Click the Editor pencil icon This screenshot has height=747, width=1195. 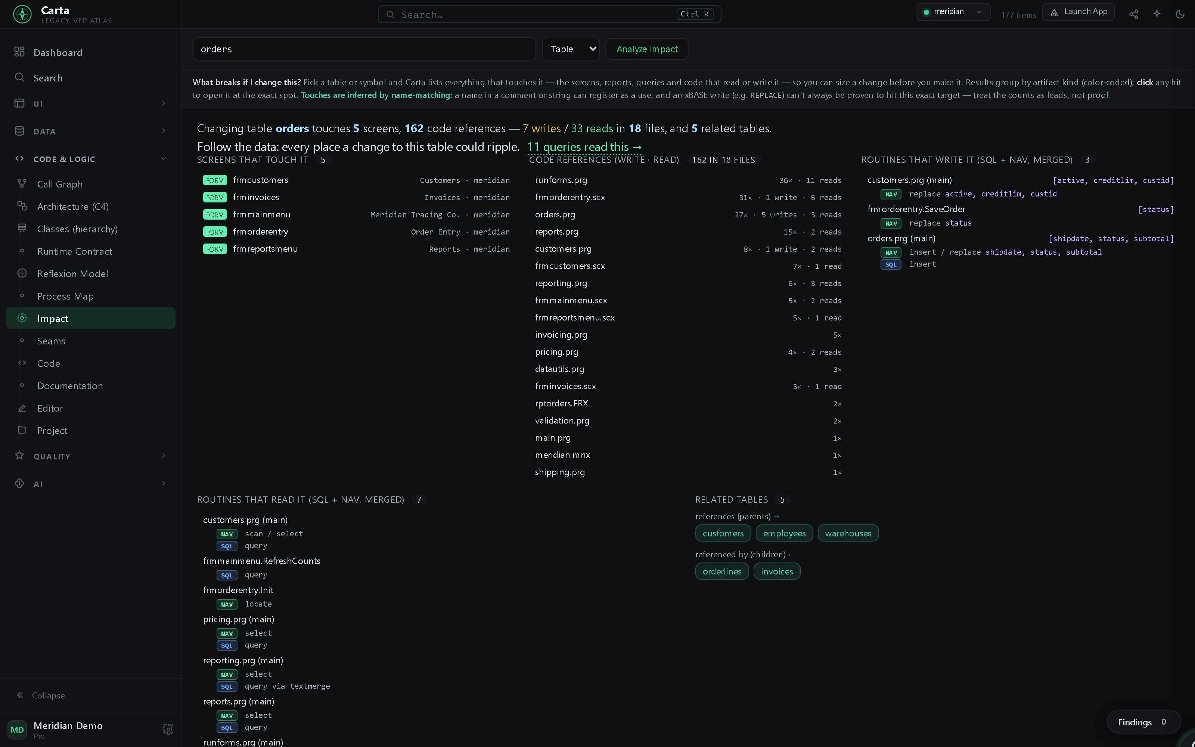(x=22, y=407)
